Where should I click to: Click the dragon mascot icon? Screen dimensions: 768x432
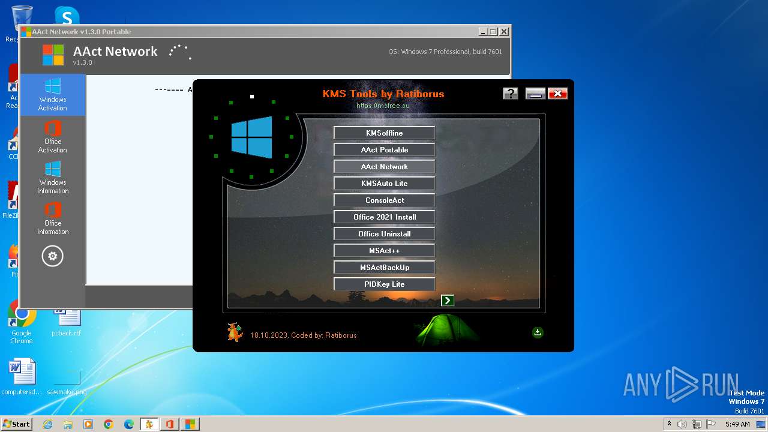click(x=234, y=332)
